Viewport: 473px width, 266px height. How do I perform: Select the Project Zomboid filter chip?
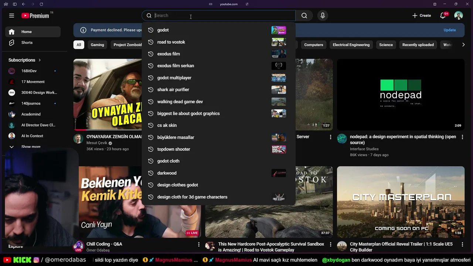pos(127,45)
